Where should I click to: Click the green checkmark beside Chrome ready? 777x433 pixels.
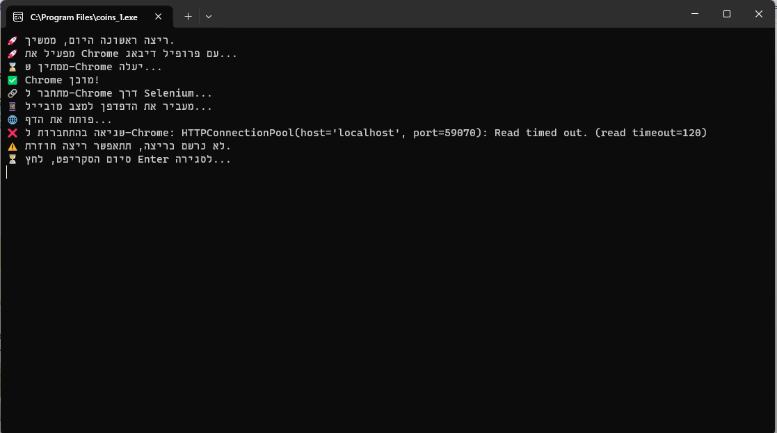(13, 80)
